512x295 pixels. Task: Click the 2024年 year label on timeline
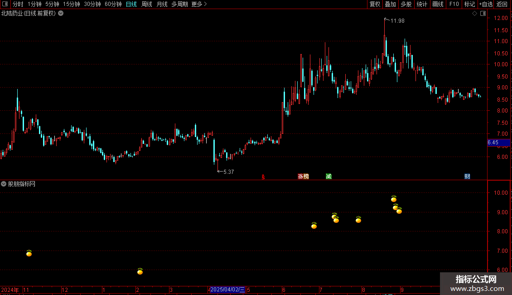(10, 290)
